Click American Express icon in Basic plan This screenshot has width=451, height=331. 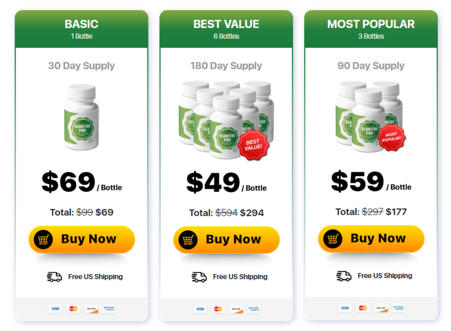click(x=109, y=309)
